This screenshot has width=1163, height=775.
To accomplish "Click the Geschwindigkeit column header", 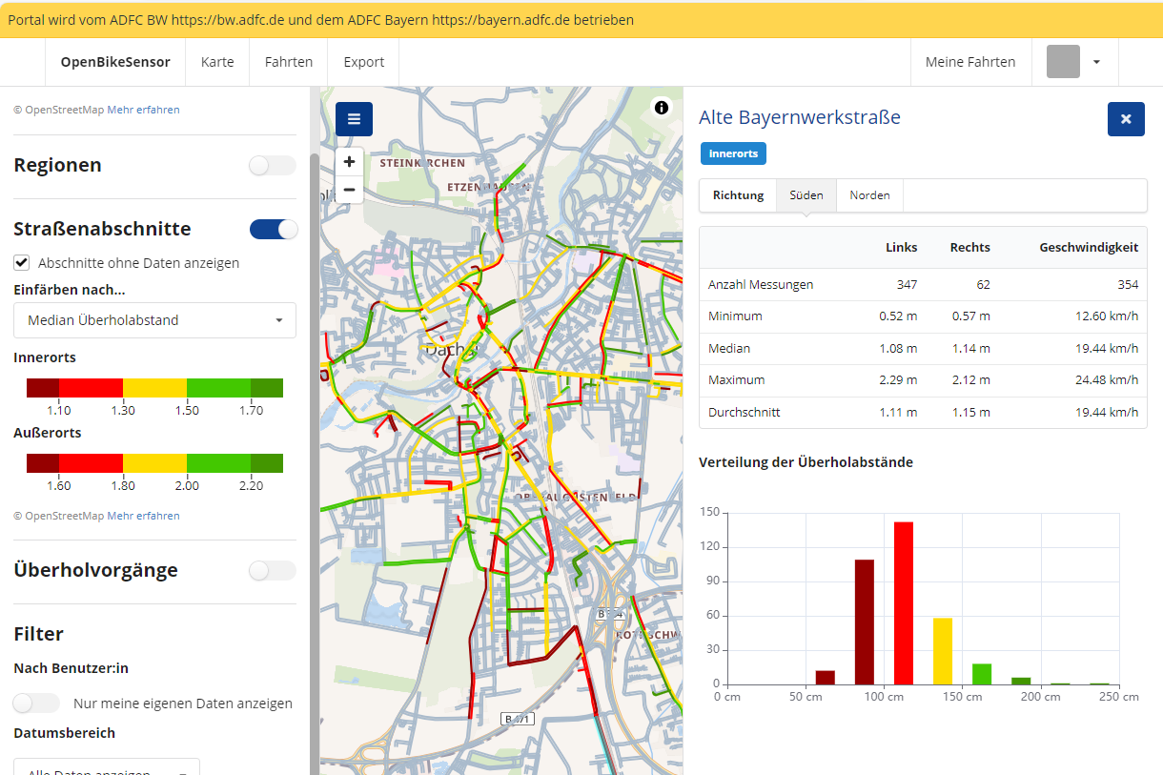I will pos(1089,247).
